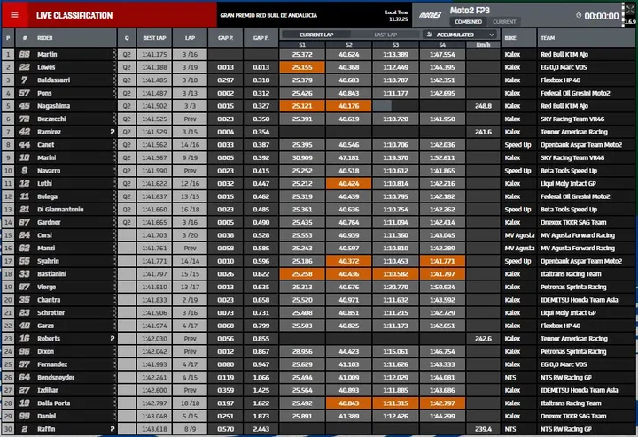Image resolution: width=638 pixels, height=437 pixels.
Task: Click the Moto2 category logo
Action: coord(430,15)
